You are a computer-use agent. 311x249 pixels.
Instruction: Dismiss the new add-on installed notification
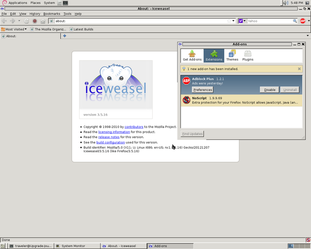[x=299, y=69]
